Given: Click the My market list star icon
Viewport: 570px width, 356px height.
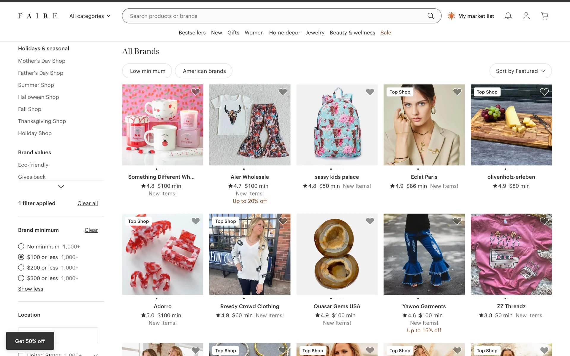Looking at the screenshot, I should (x=451, y=16).
